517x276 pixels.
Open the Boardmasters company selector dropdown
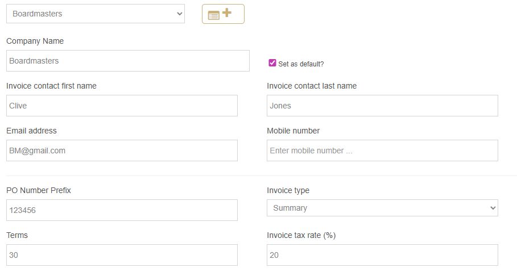click(x=95, y=14)
